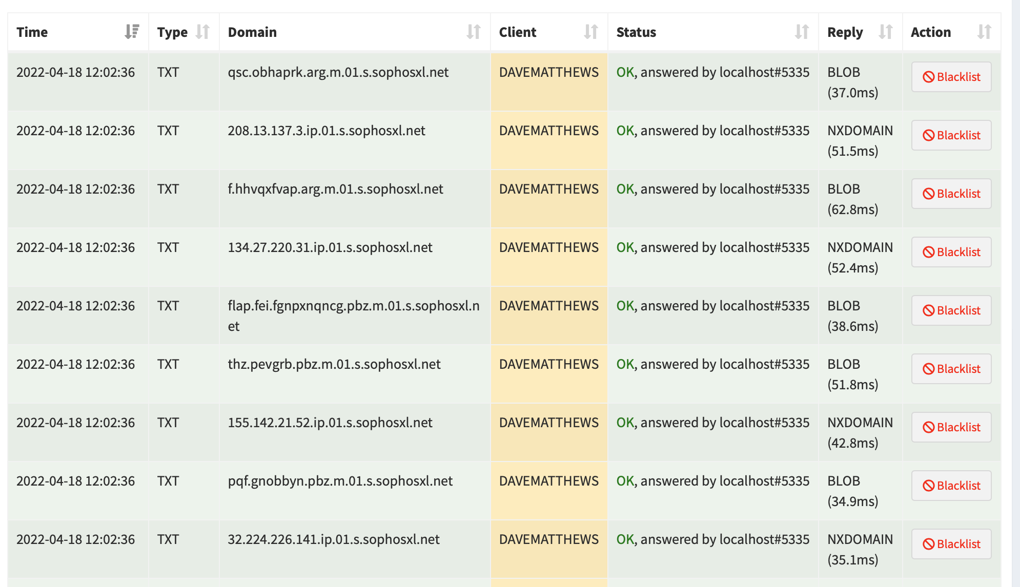The image size is (1020, 587).
Task: Select domain thz.pevgrb.pbz.m.01.s.sophosxl.net
Action: tap(334, 364)
